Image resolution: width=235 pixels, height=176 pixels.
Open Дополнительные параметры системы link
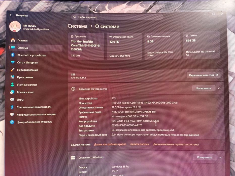pyautogui.click(x=176, y=144)
